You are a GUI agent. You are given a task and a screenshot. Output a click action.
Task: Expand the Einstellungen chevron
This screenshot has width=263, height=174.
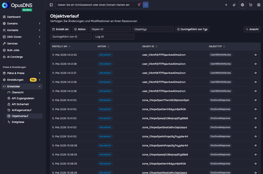[40, 80]
